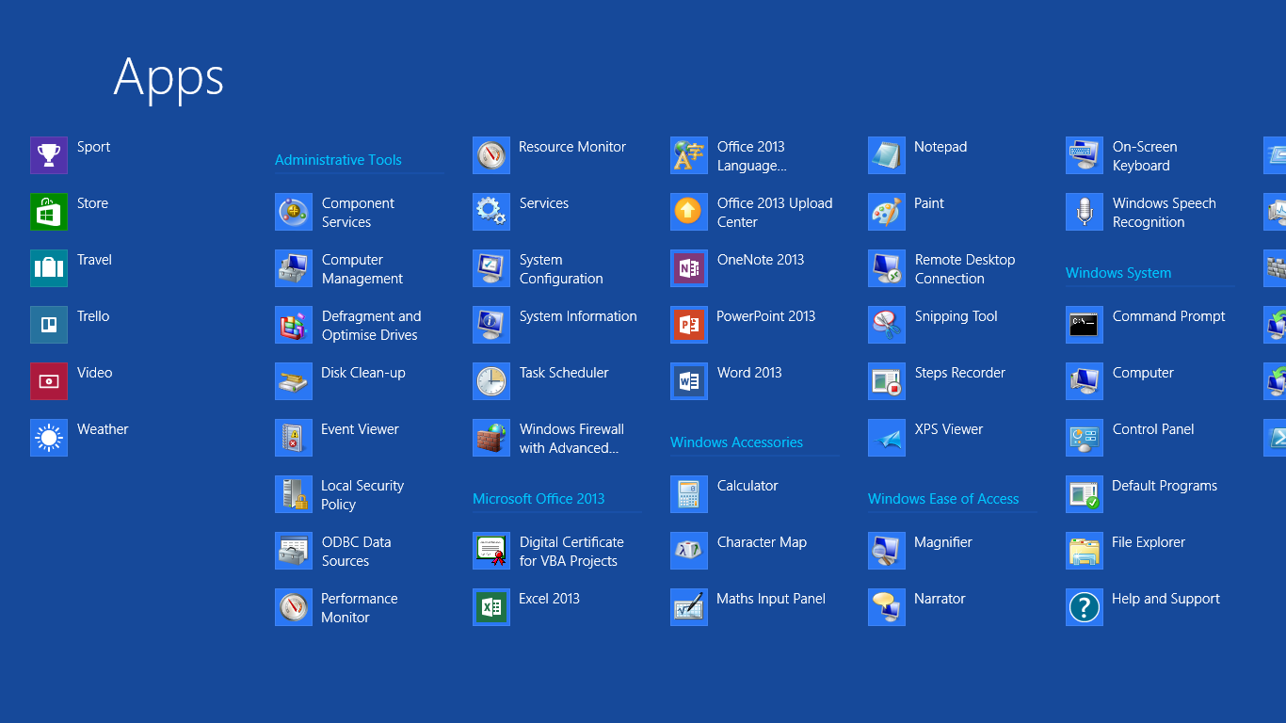Launch Task Scheduler clock icon
Viewport: 1286px width, 723px height.
click(x=491, y=381)
